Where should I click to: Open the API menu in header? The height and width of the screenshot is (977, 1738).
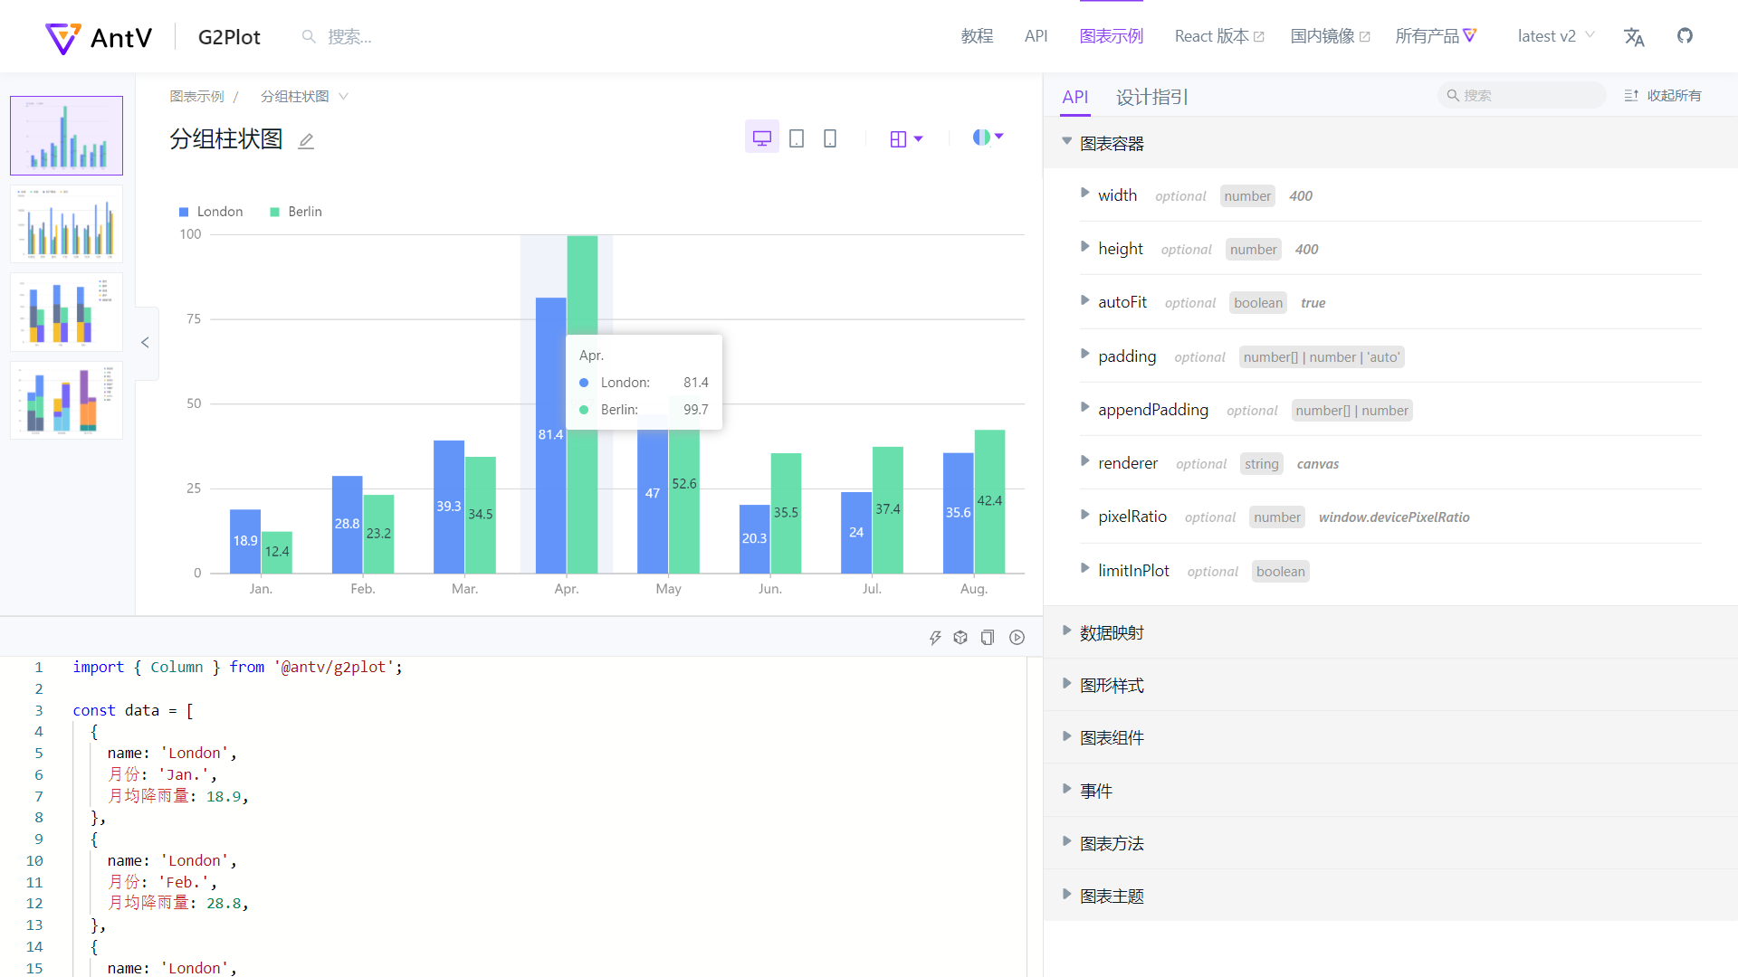[1036, 36]
